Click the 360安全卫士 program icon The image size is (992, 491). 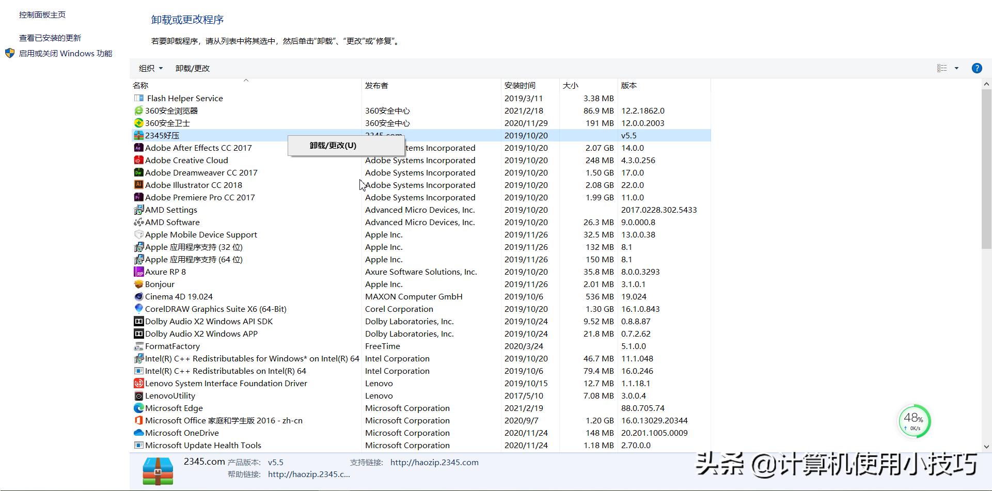click(x=138, y=123)
